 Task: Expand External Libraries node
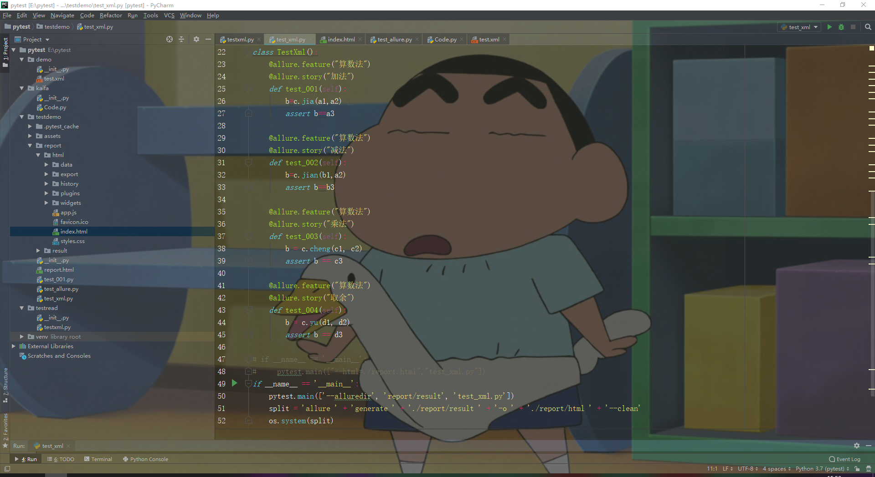tap(13, 346)
